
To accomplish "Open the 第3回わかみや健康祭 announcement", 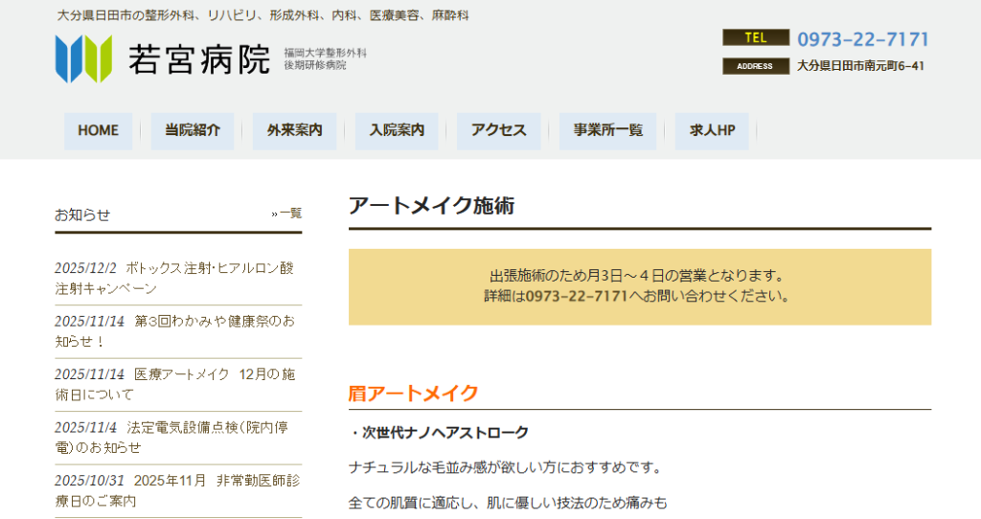I will [x=174, y=331].
